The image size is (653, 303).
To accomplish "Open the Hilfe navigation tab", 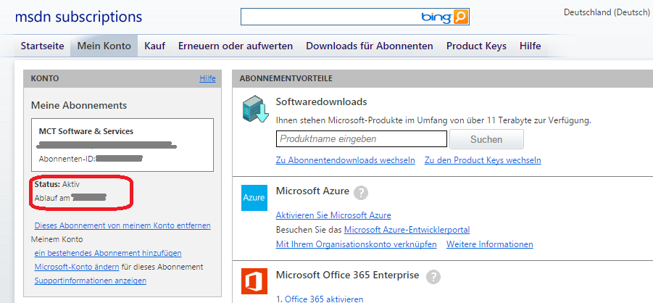I will pos(530,46).
